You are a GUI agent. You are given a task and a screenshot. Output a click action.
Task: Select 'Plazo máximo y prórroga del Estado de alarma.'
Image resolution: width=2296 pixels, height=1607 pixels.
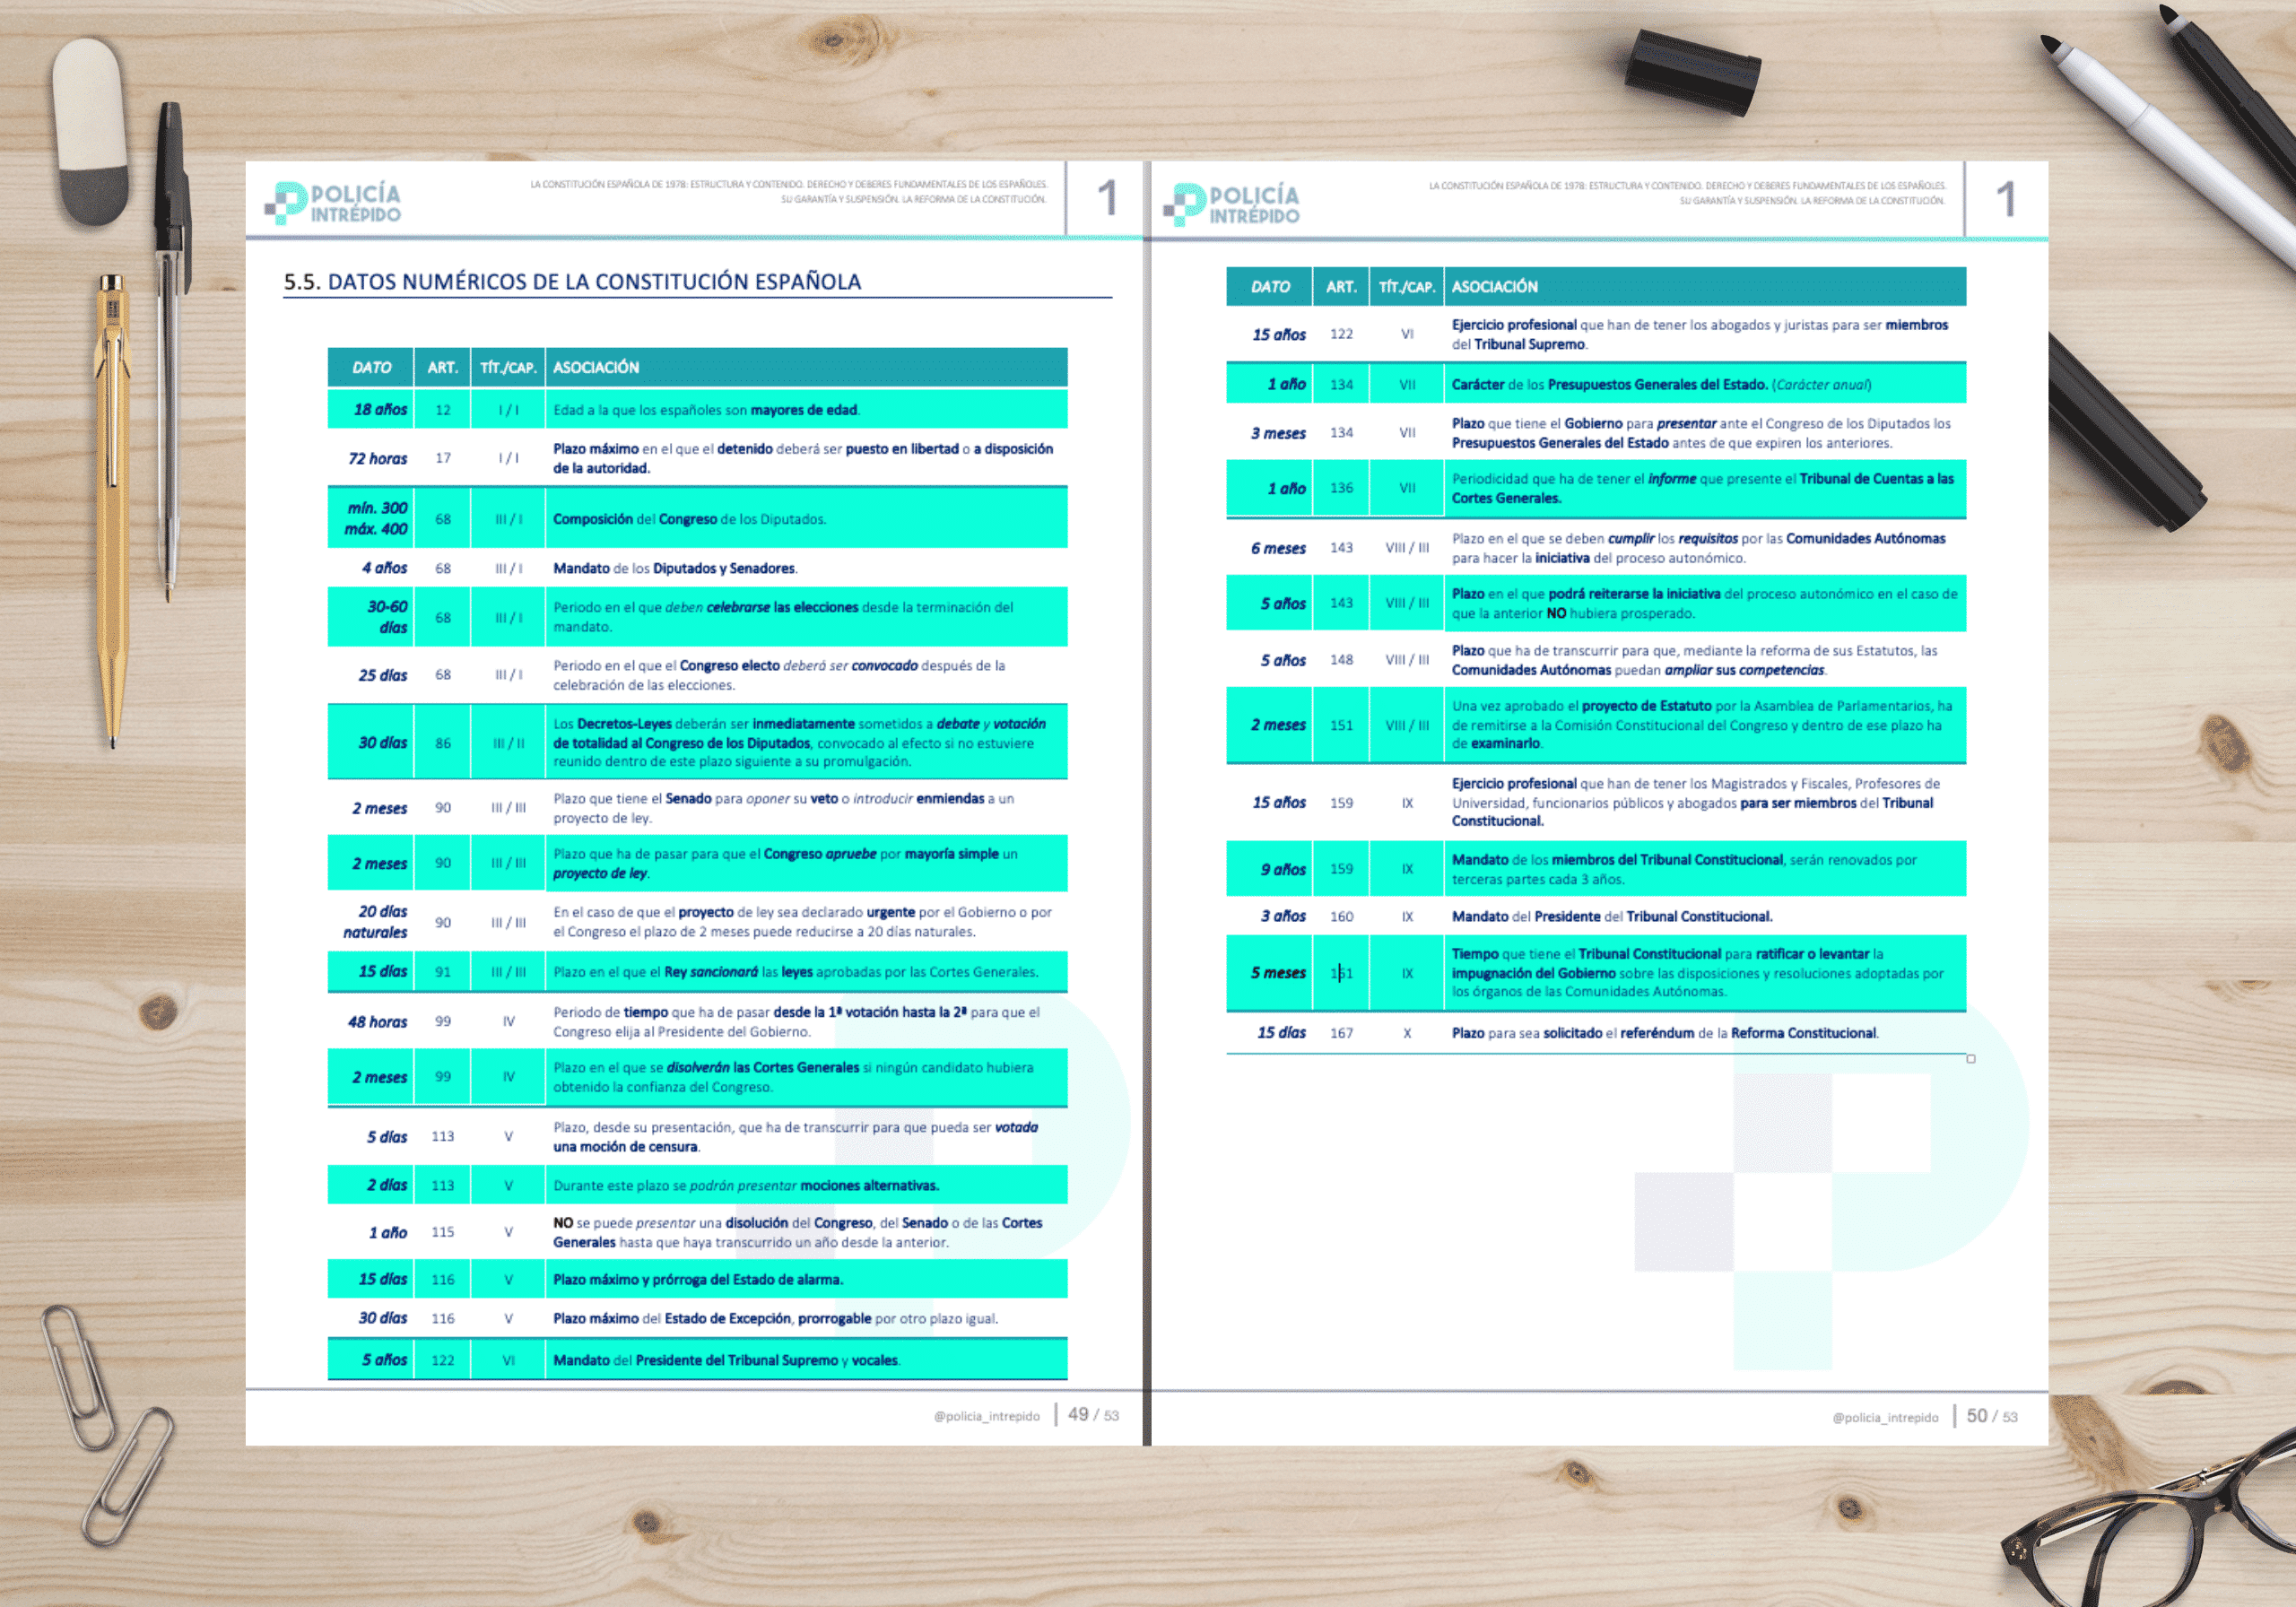(x=698, y=1280)
